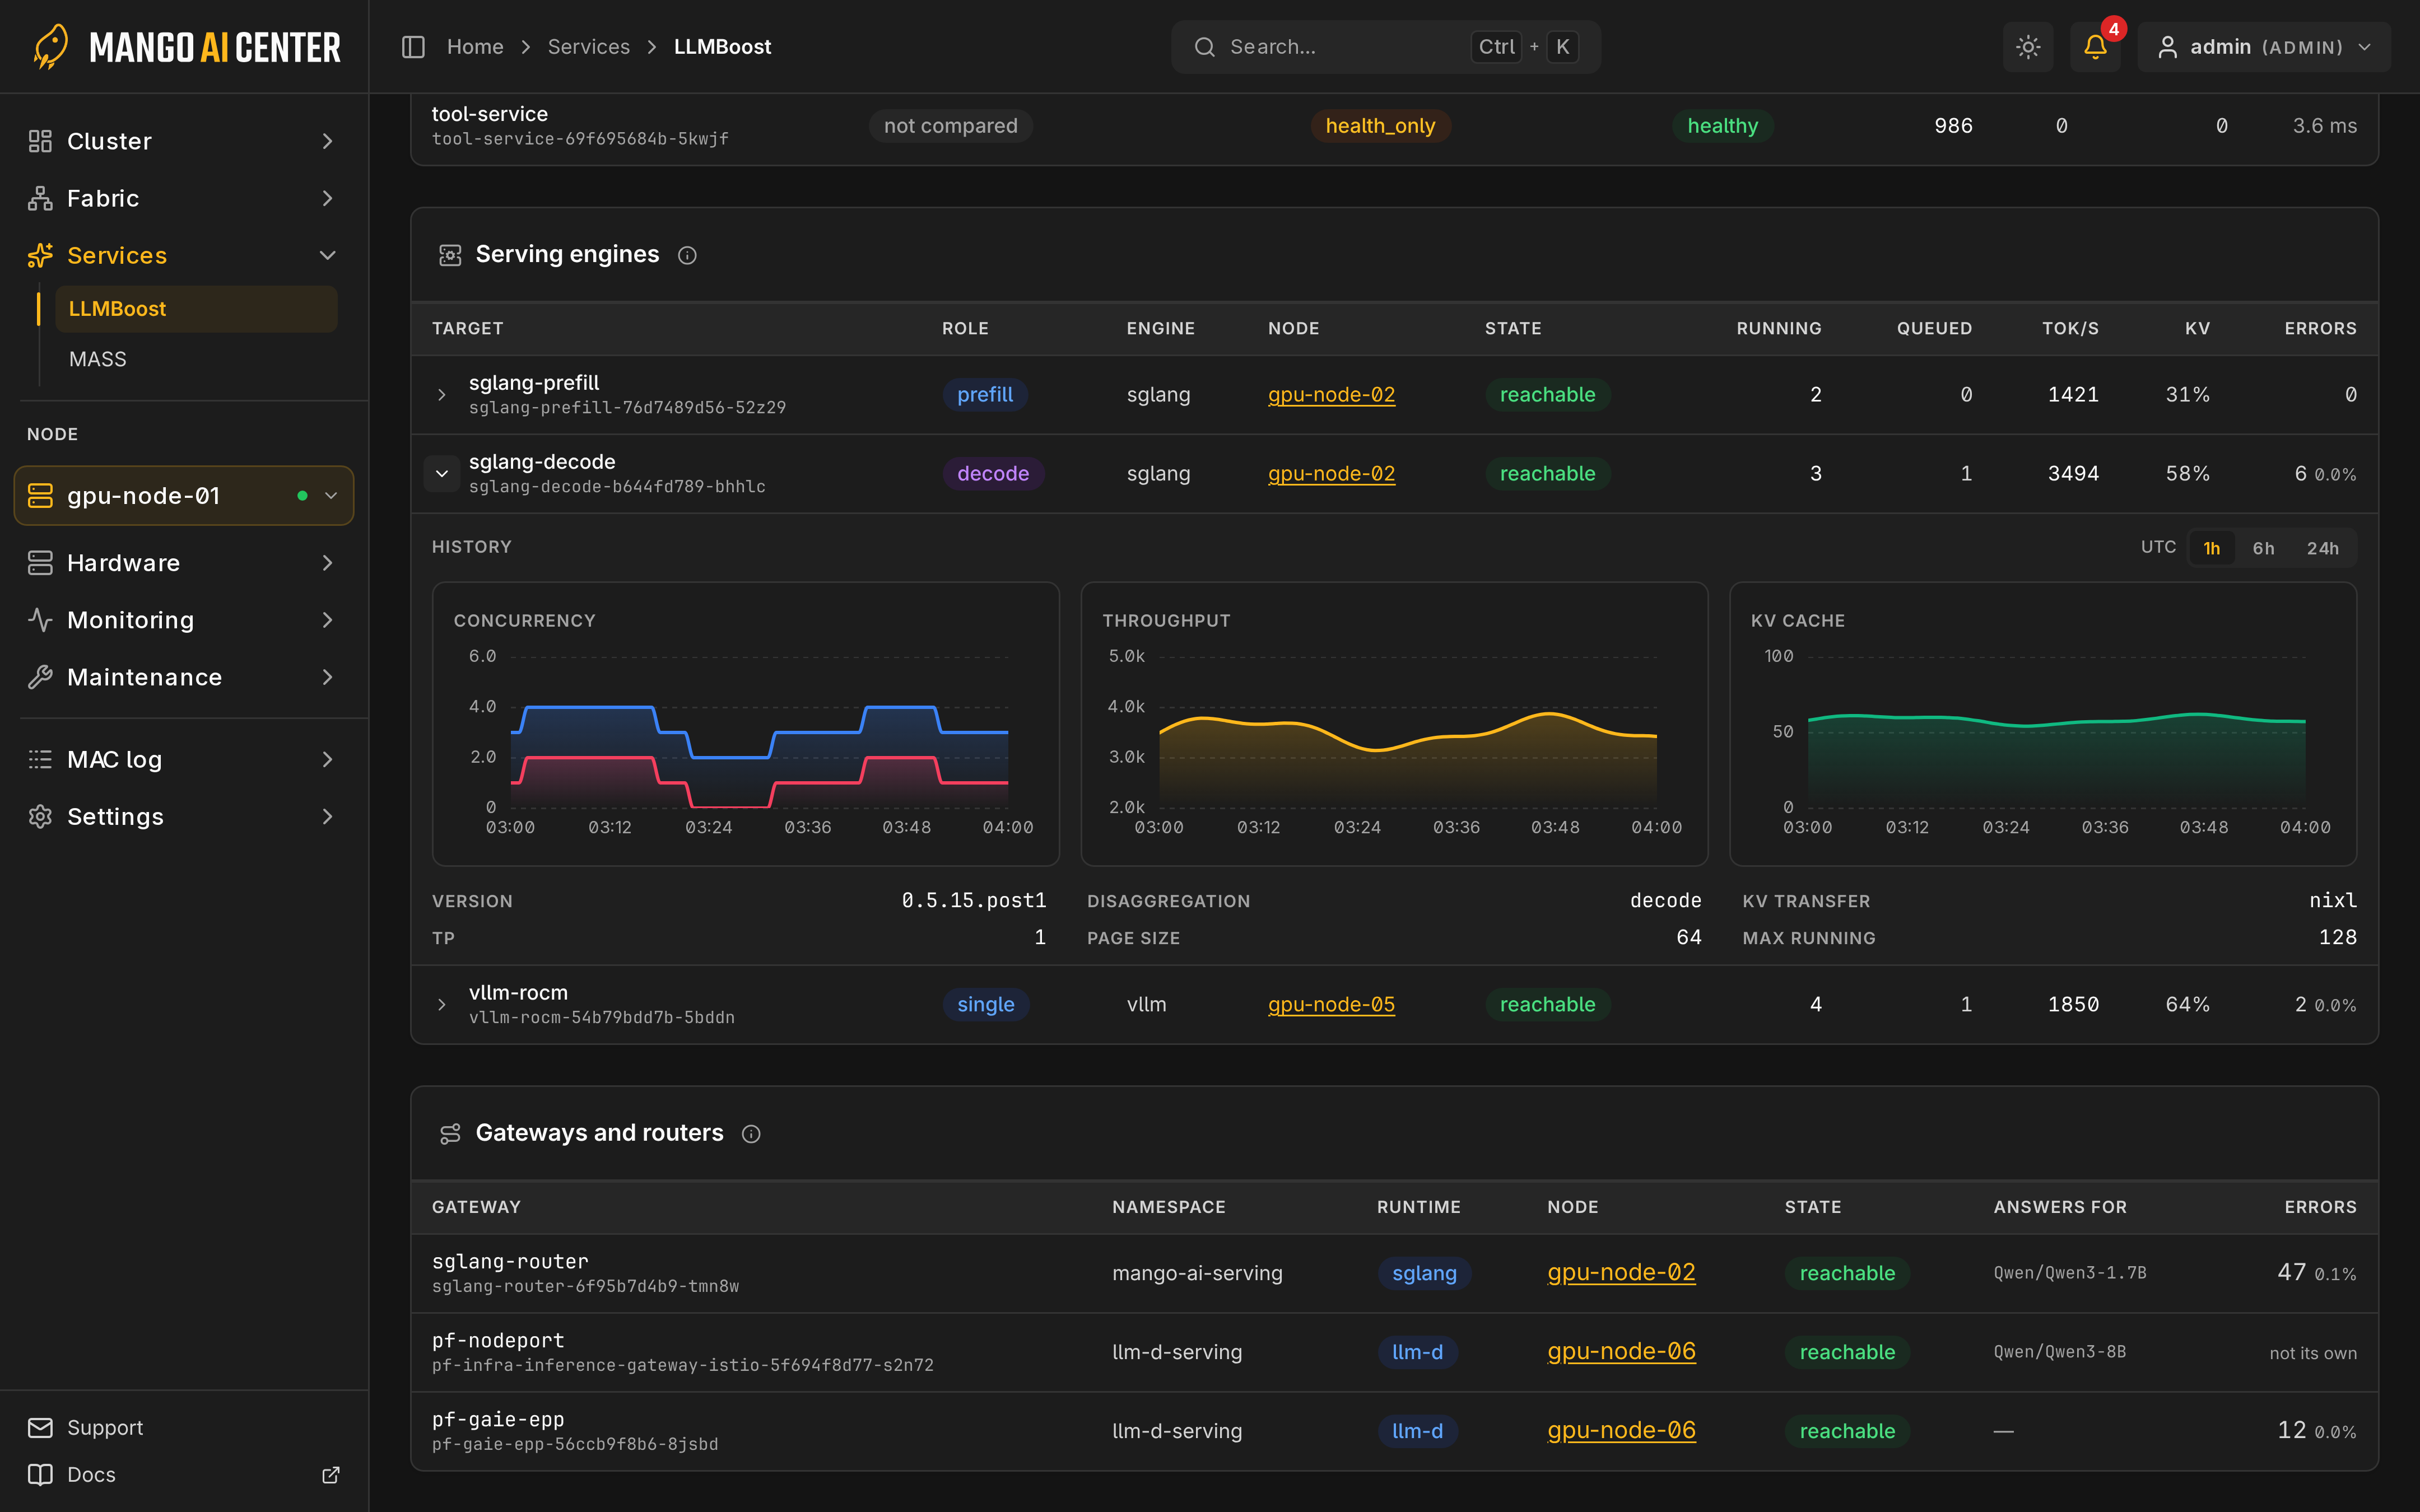This screenshot has width=2420, height=1512.
Task: Click the Concurrency history chart
Action: coord(745,724)
